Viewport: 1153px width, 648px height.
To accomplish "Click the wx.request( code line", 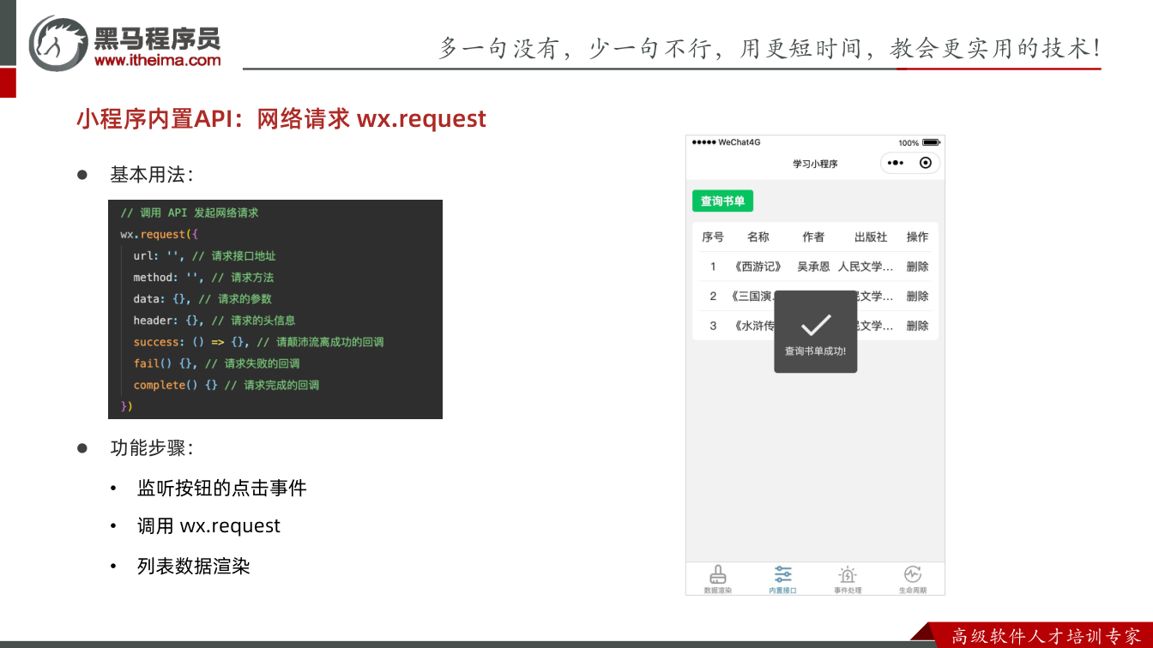I will [x=160, y=234].
